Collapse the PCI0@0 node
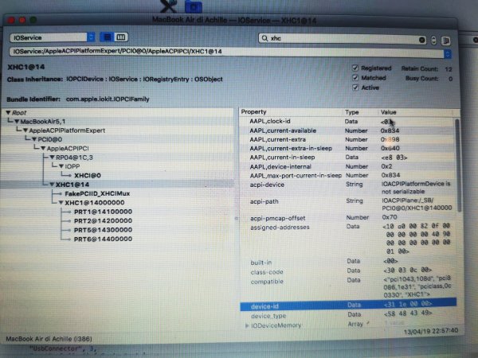 [x=34, y=139]
